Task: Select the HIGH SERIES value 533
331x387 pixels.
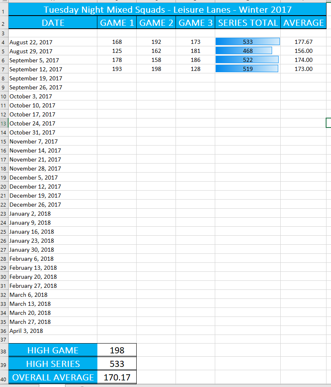Action: coord(117,363)
